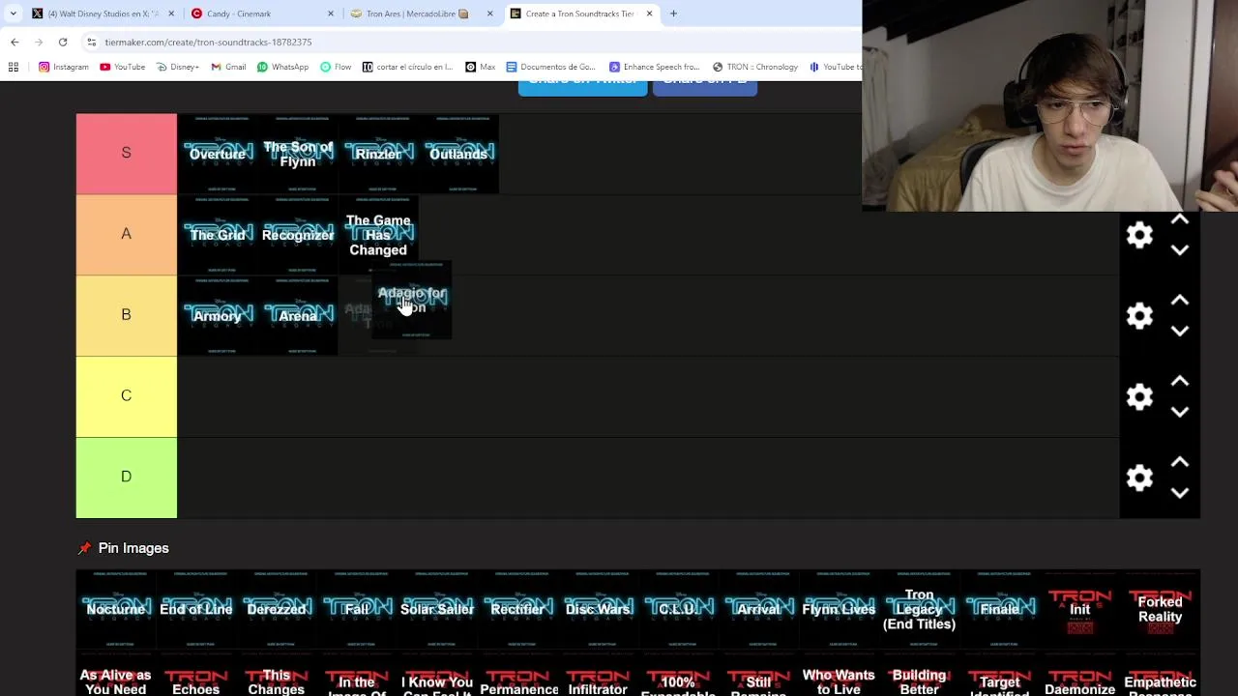1238x696 pixels.
Task: Click the browser forward arrow
Action: 39,42
